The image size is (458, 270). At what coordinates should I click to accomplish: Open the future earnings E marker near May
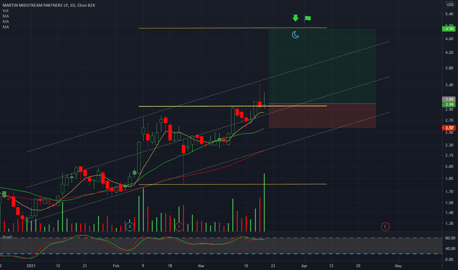pyautogui.click(x=385, y=226)
